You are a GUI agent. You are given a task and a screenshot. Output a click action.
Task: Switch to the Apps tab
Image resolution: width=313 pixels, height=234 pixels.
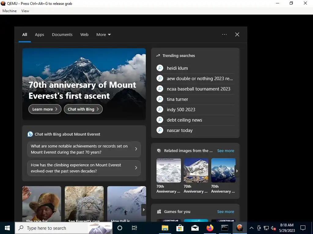coord(39,34)
